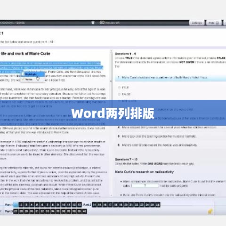Select the TRUE radio option
Viewport: 226px width, 226px height.
[119, 88]
